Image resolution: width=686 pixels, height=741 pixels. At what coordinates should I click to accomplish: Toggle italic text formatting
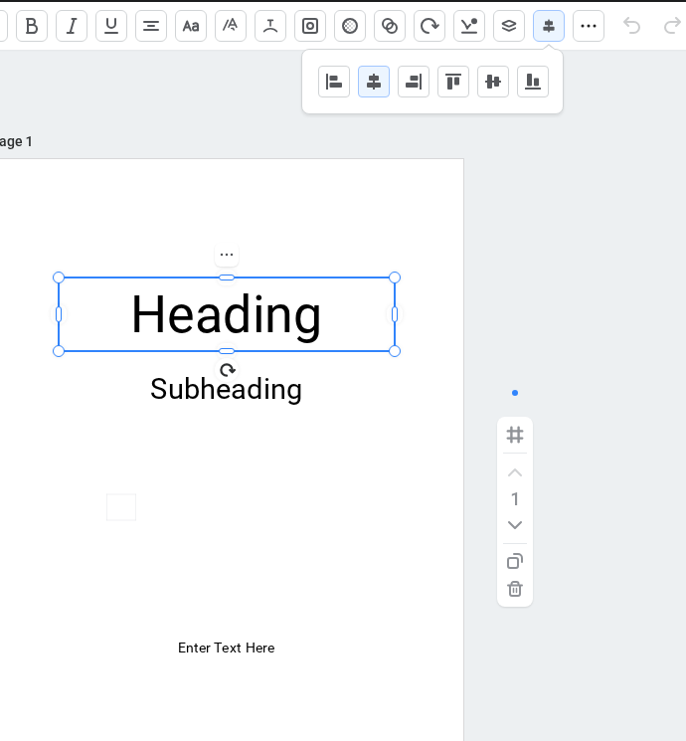click(x=72, y=26)
